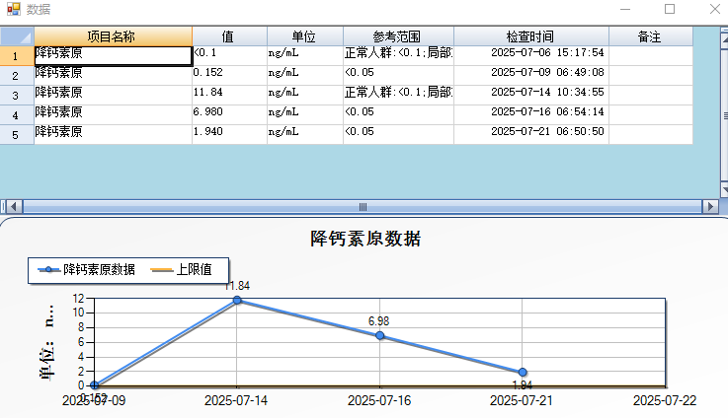Viewport: 728px width, 418px height.
Task: Click the horizontal scrollbar's right arrow
Action: (710, 206)
